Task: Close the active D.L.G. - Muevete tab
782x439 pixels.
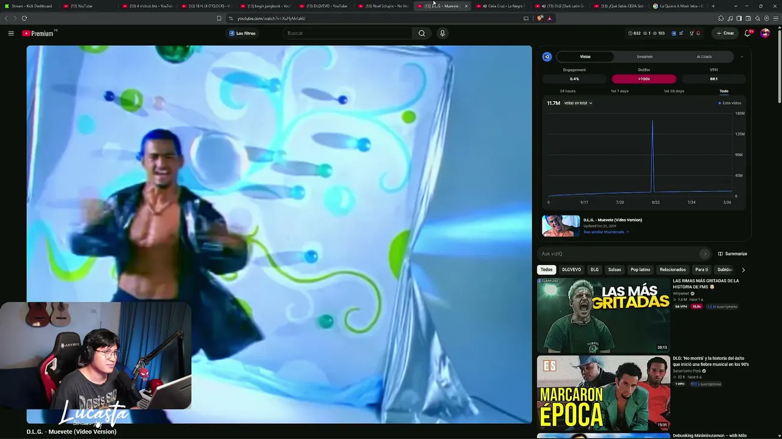Action: click(x=466, y=6)
